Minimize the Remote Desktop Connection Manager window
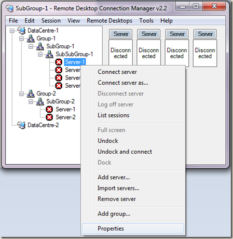Image resolution: width=233 pixels, height=239 pixels. click(183, 7)
